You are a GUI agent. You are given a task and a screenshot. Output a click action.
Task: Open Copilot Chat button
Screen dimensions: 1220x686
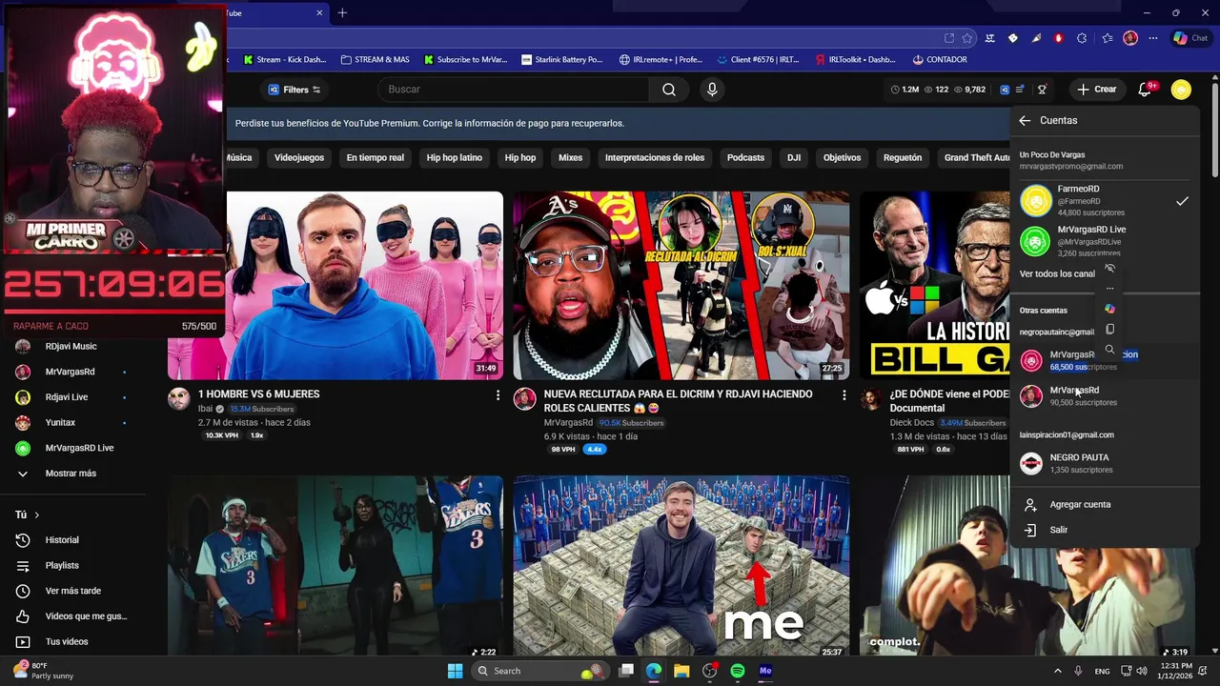click(x=1190, y=38)
